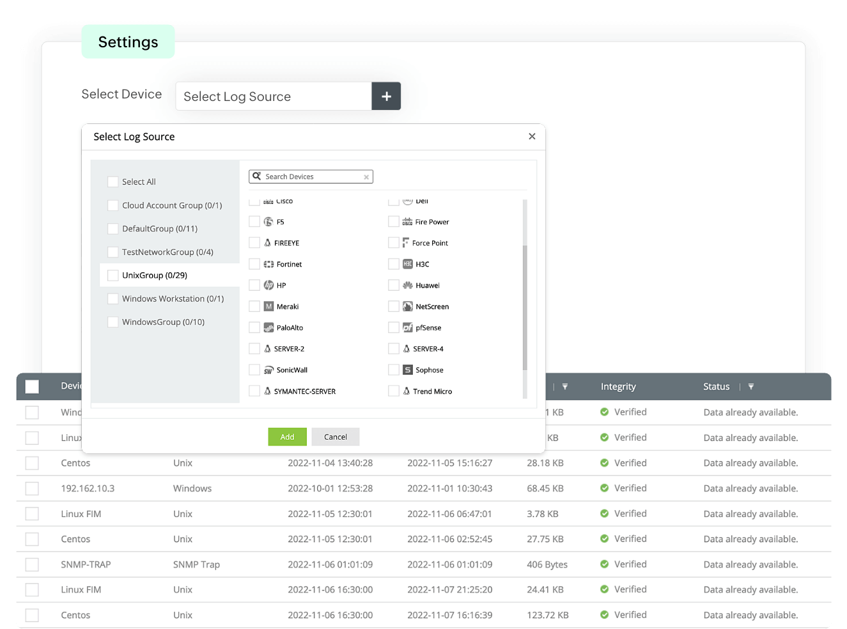Click the plus icon beside Select Log Source
This screenshot has width=847, height=629.
[386, 97]
